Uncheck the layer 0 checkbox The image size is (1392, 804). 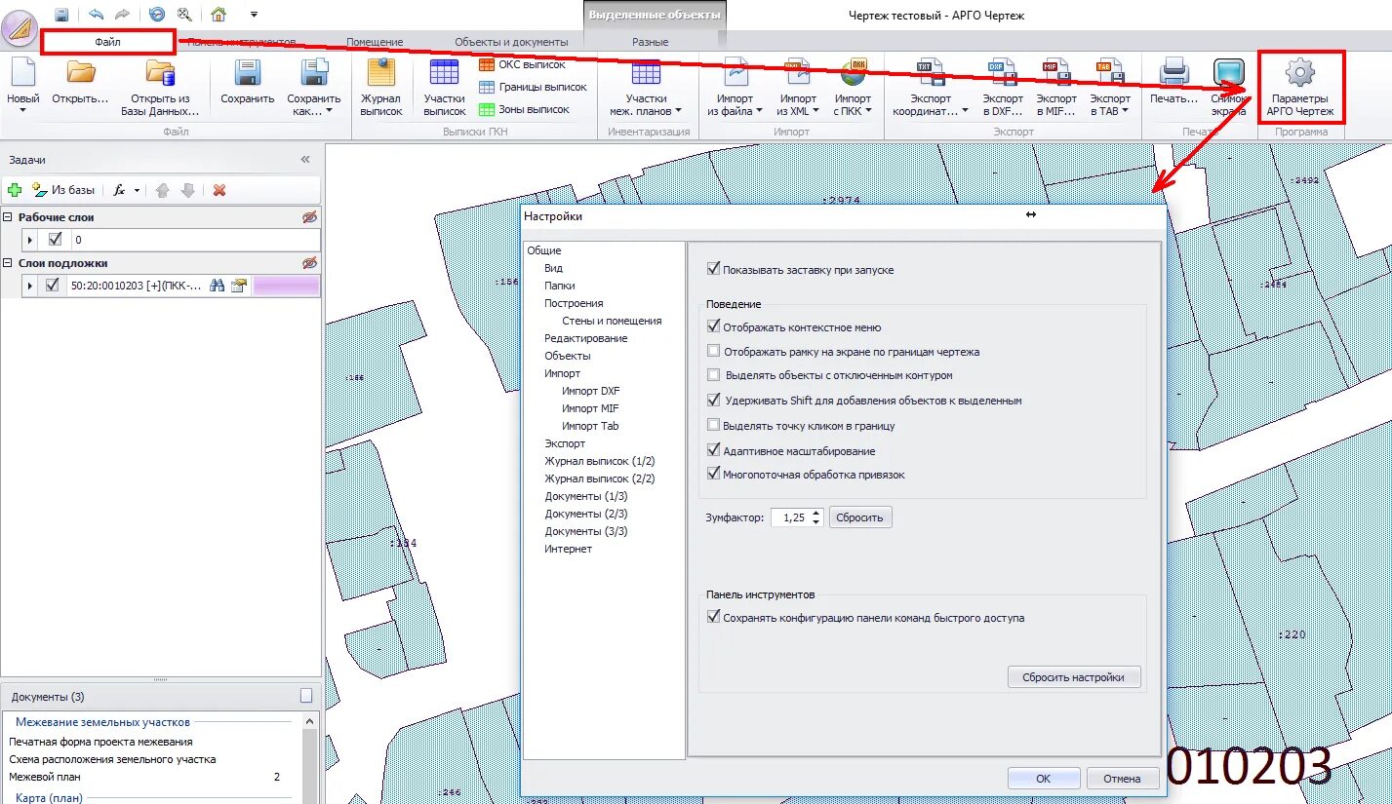[x=55, y=239]
